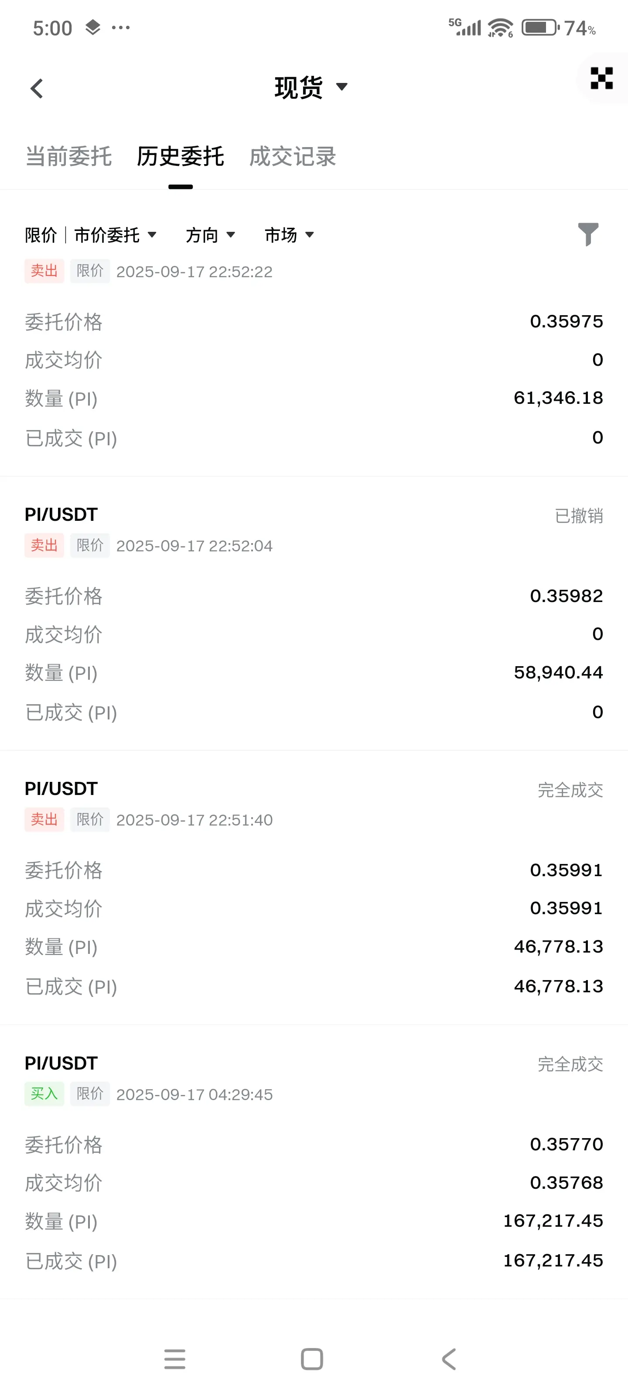Expand the 现货 market type dropdown
The image size is (628, 1397).
coord(311,87)
